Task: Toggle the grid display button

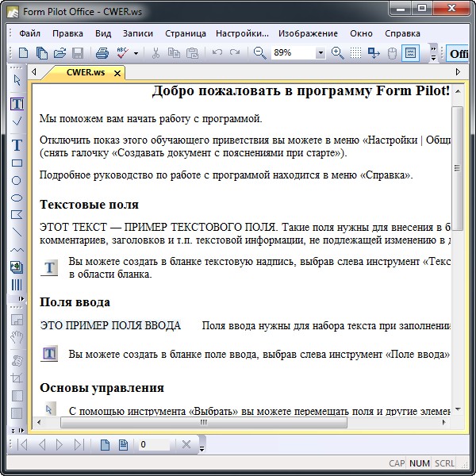Action: point(356,53)
